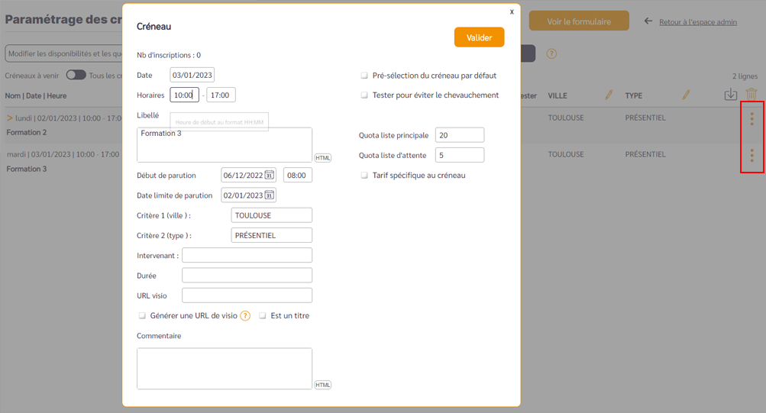
Task: Click the download icon above the table
Action: pos(731,95)
